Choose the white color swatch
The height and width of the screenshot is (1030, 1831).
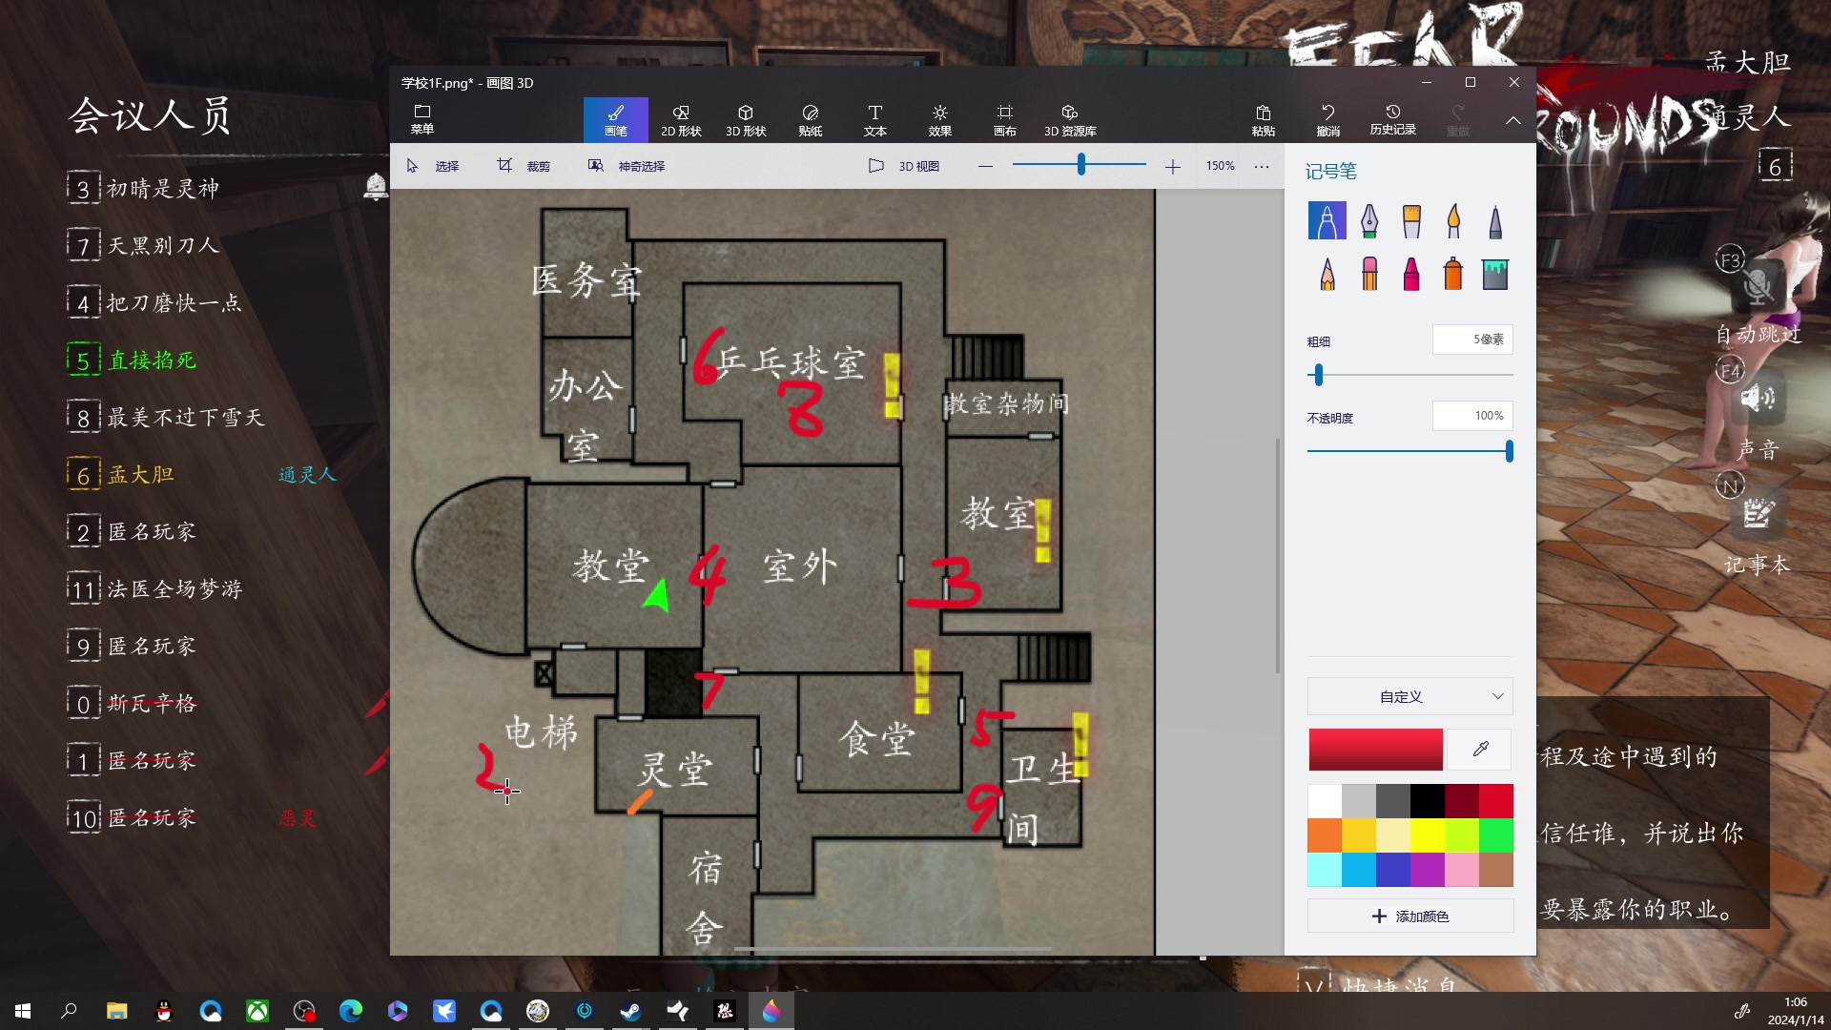(x=1325, y=801)
